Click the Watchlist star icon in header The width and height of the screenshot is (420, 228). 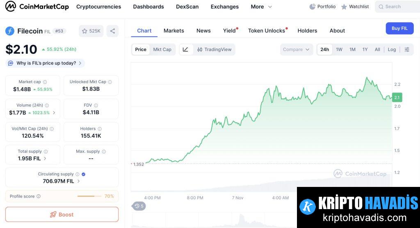(344, 7)
